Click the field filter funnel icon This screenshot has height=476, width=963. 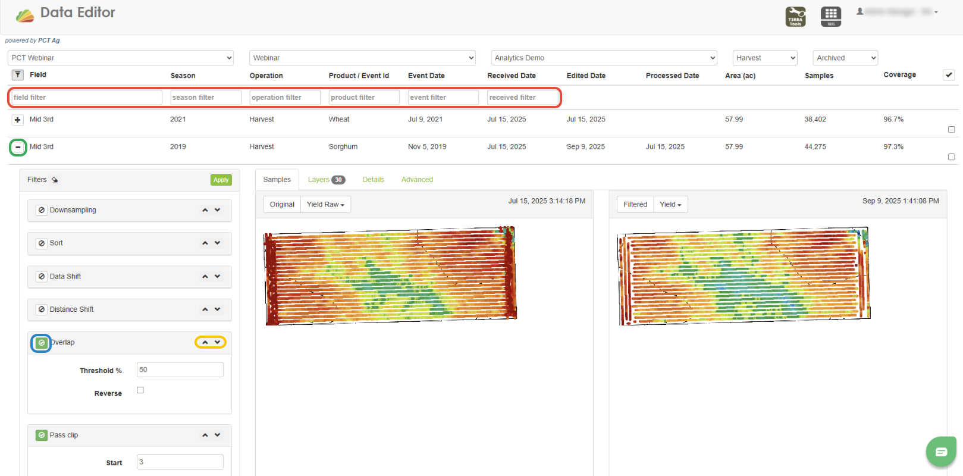tap(18, 75)
